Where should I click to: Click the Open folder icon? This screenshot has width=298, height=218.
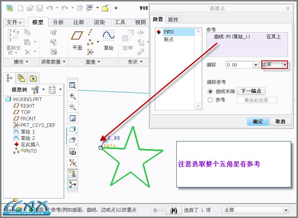pyautogui.click(x=30, y=8)
